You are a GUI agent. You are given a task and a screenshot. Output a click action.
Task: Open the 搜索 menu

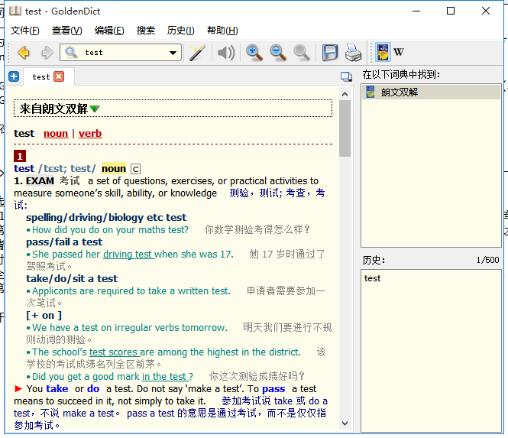click(146, 31)
